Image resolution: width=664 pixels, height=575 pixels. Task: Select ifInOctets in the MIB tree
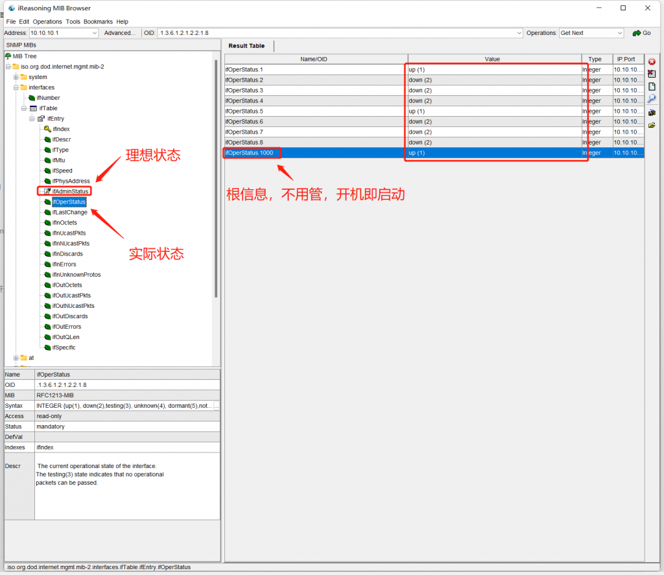65,223
